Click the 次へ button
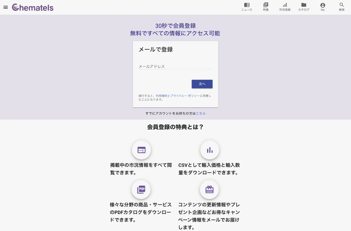This screenshot has width=351, height=231. [x=202, y=84]
